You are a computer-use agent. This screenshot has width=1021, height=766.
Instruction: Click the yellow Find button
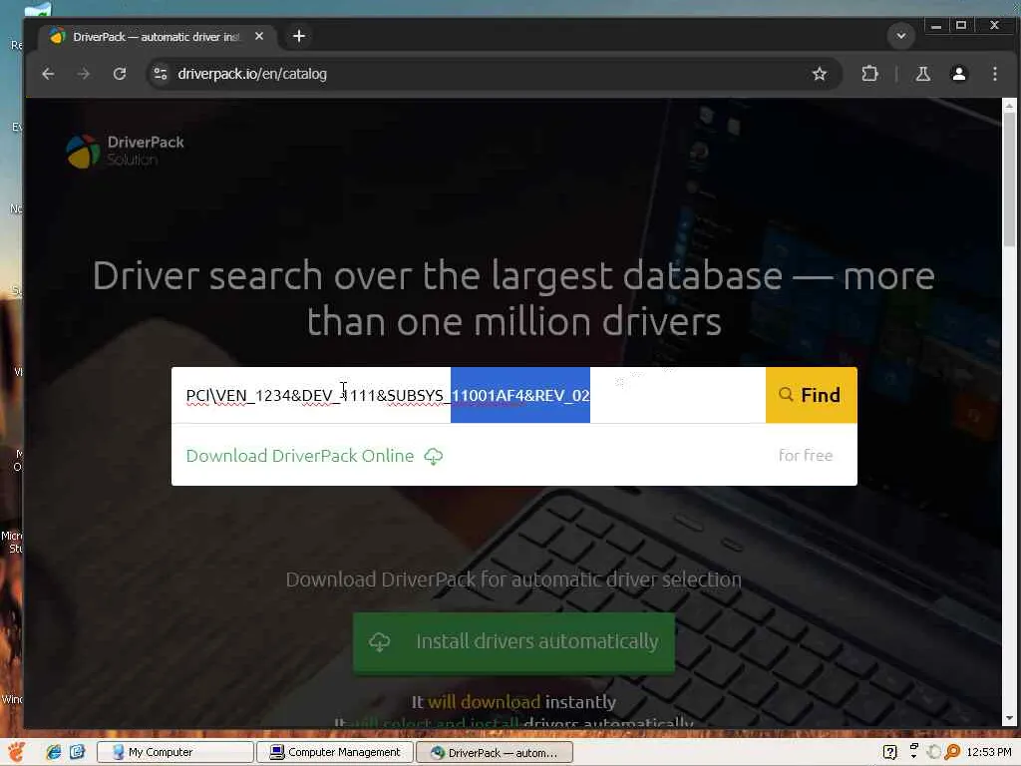(x=811, y=395)
